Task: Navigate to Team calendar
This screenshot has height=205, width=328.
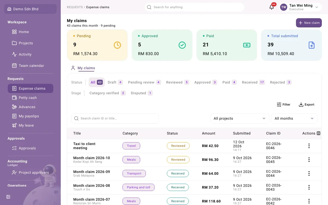Action: pos(30,66)
